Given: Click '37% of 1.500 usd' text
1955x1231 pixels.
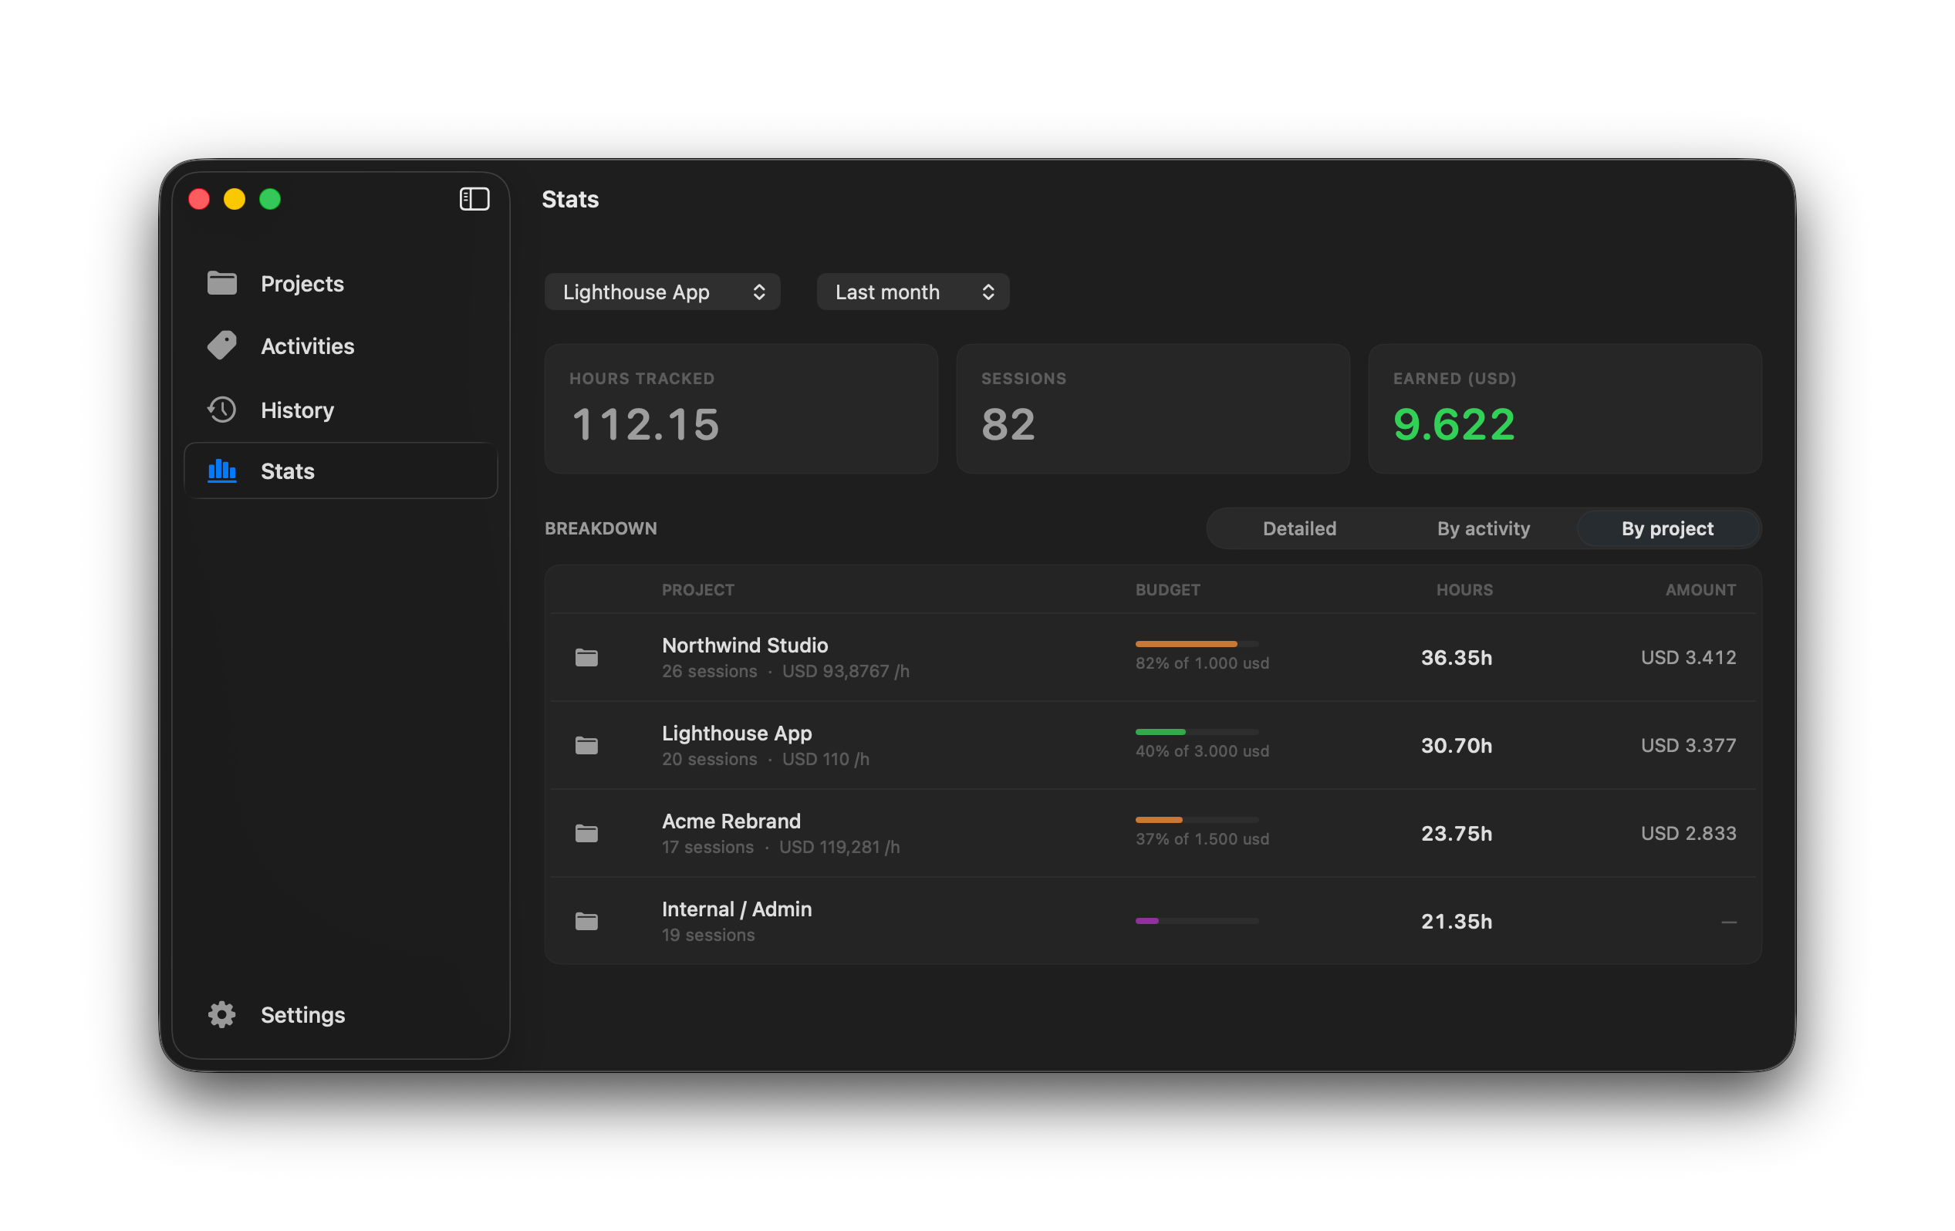Looking at the screenshot, I should [1201, 839].
